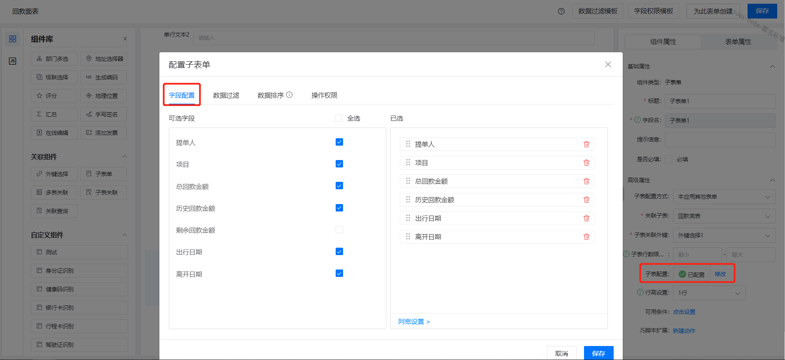Open help question-mark icon in header
785x360 pixels.
pos(561,12)
